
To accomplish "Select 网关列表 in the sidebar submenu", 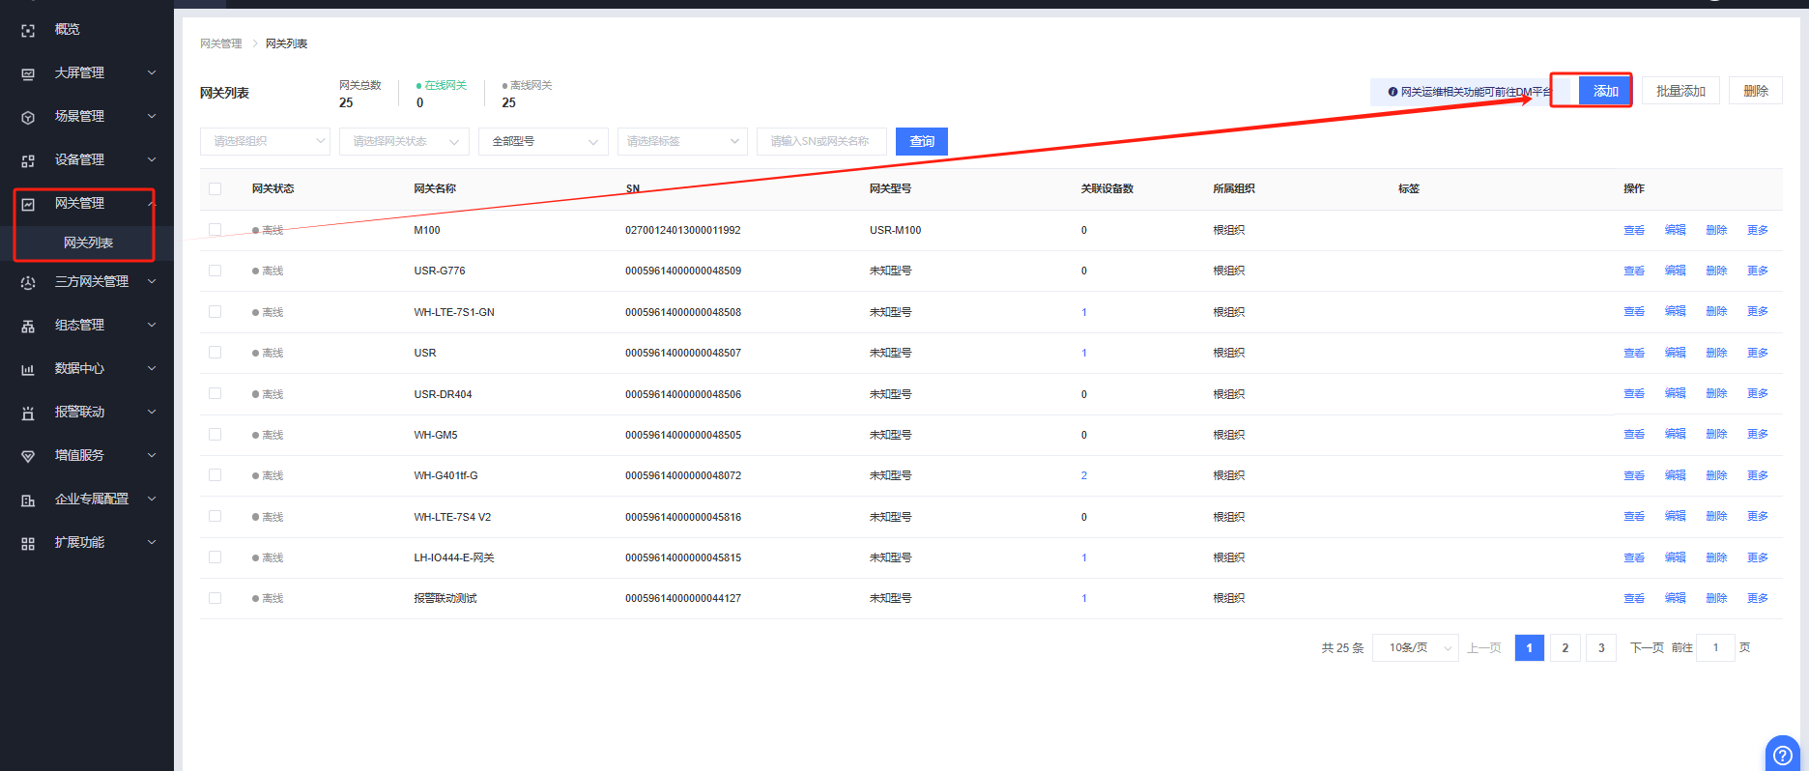I will click(88, 243).
